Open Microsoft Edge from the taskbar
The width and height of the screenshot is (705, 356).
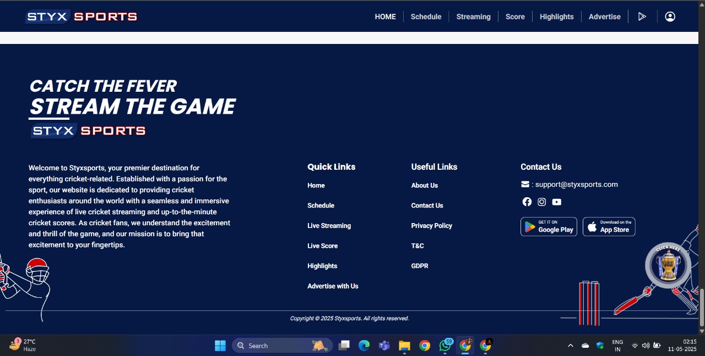click(364, 346)
